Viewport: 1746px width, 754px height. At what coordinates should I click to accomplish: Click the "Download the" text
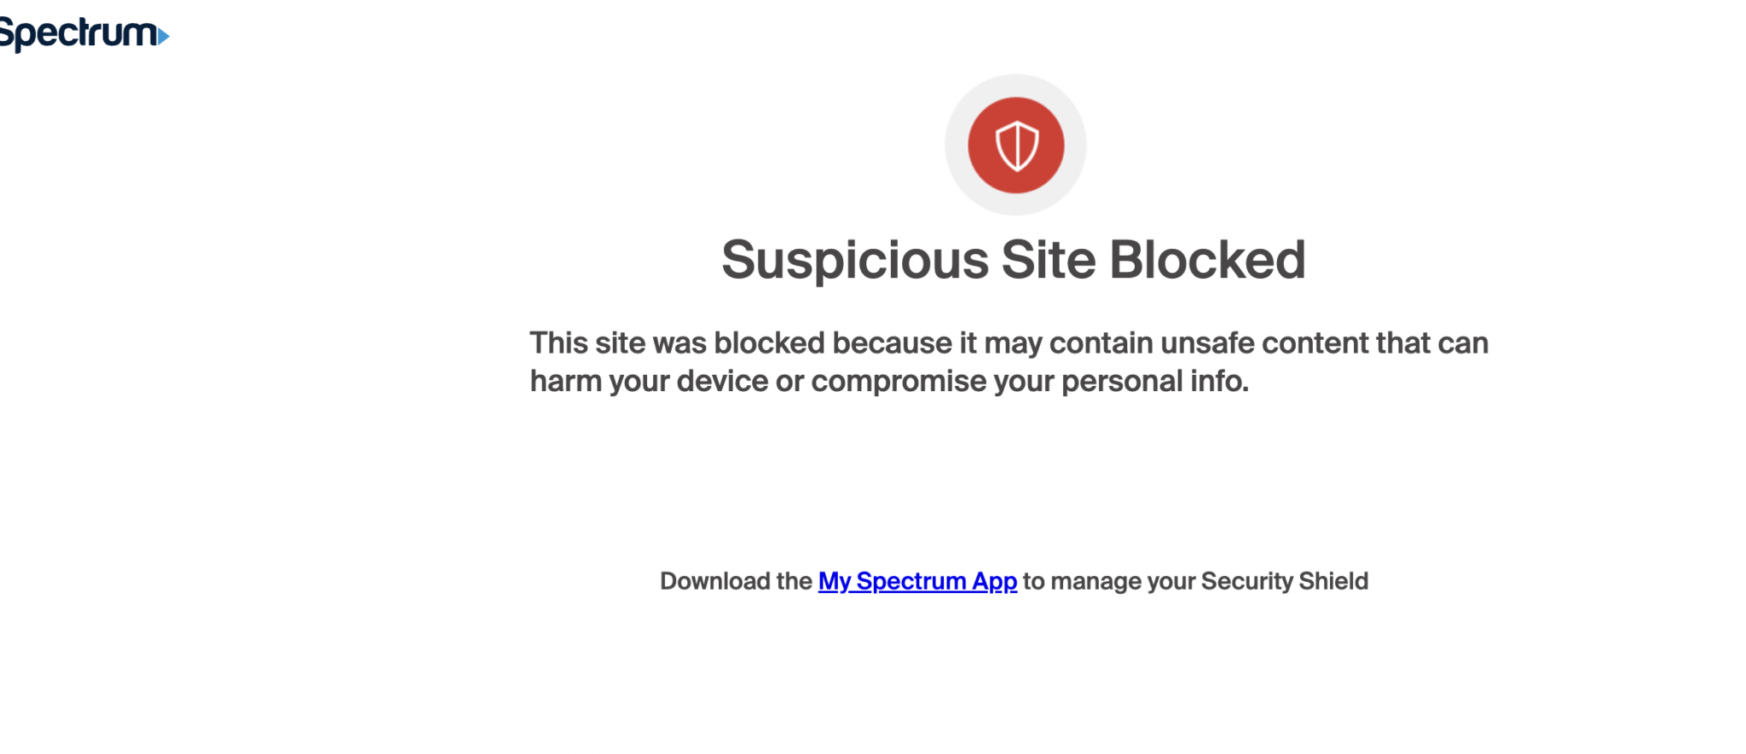pos(735,581)
